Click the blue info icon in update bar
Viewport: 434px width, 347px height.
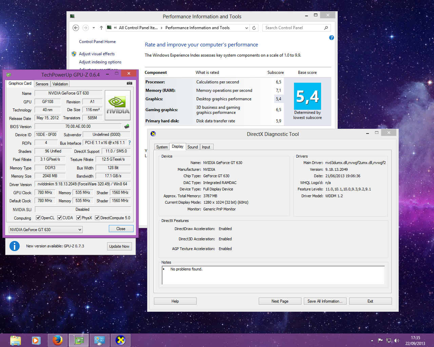tap(14, 246)
